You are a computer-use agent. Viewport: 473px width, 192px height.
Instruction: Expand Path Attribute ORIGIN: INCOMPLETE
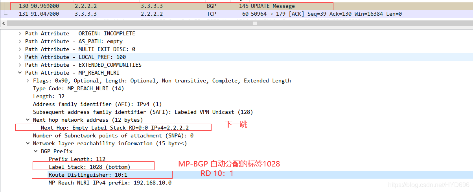pyautogui.click(x=20, y=33)
